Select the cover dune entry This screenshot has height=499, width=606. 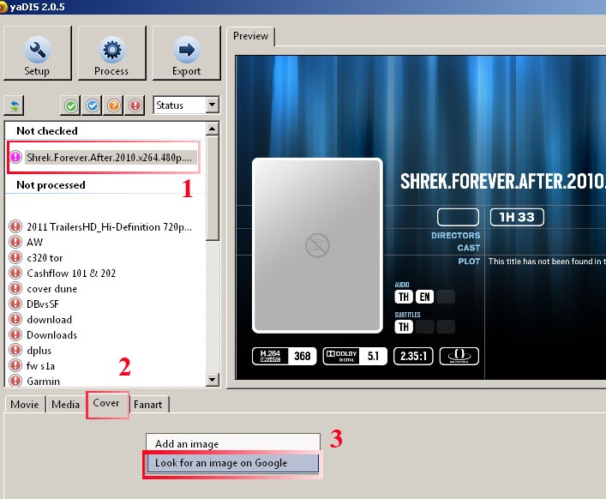(x=51, y=289)
